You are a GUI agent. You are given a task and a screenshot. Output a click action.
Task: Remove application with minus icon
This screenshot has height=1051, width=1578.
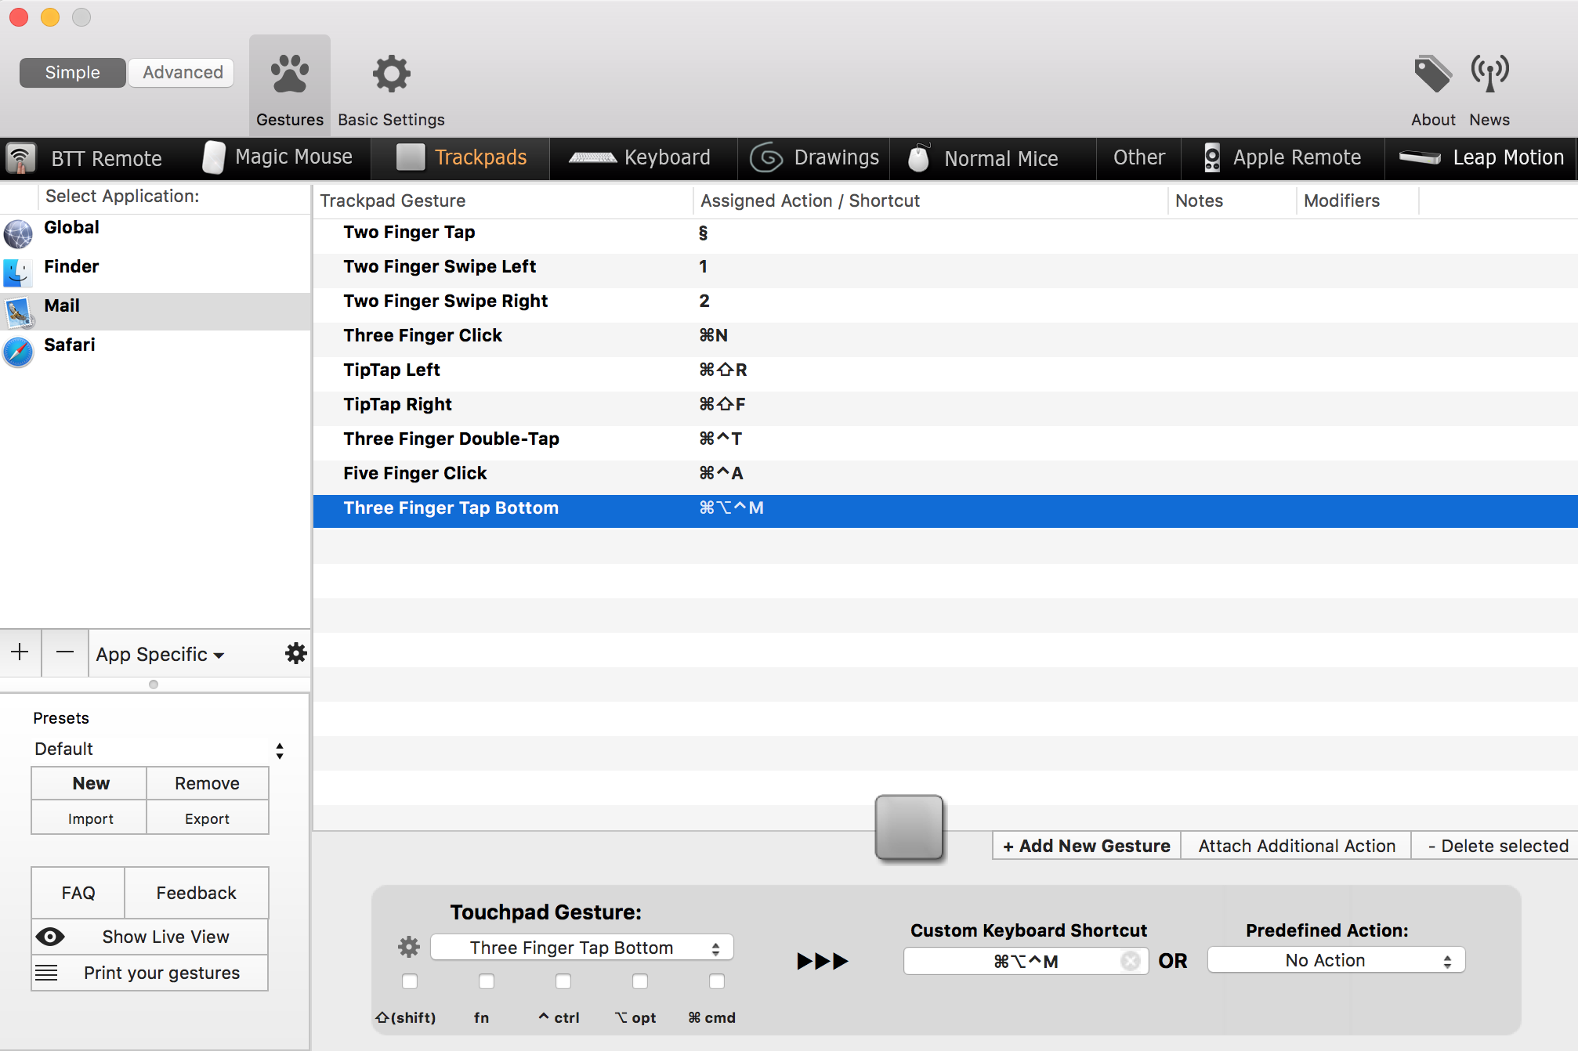(65, 652)
